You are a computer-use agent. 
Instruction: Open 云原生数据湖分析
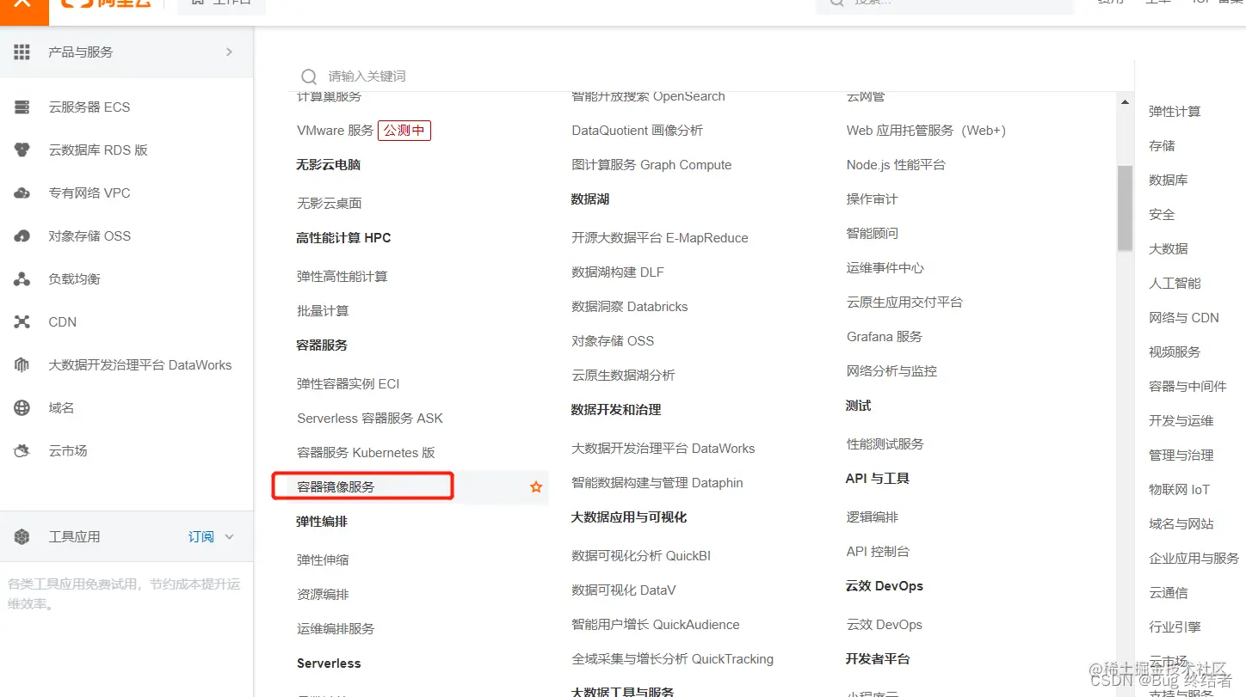(x=623, y=376)
